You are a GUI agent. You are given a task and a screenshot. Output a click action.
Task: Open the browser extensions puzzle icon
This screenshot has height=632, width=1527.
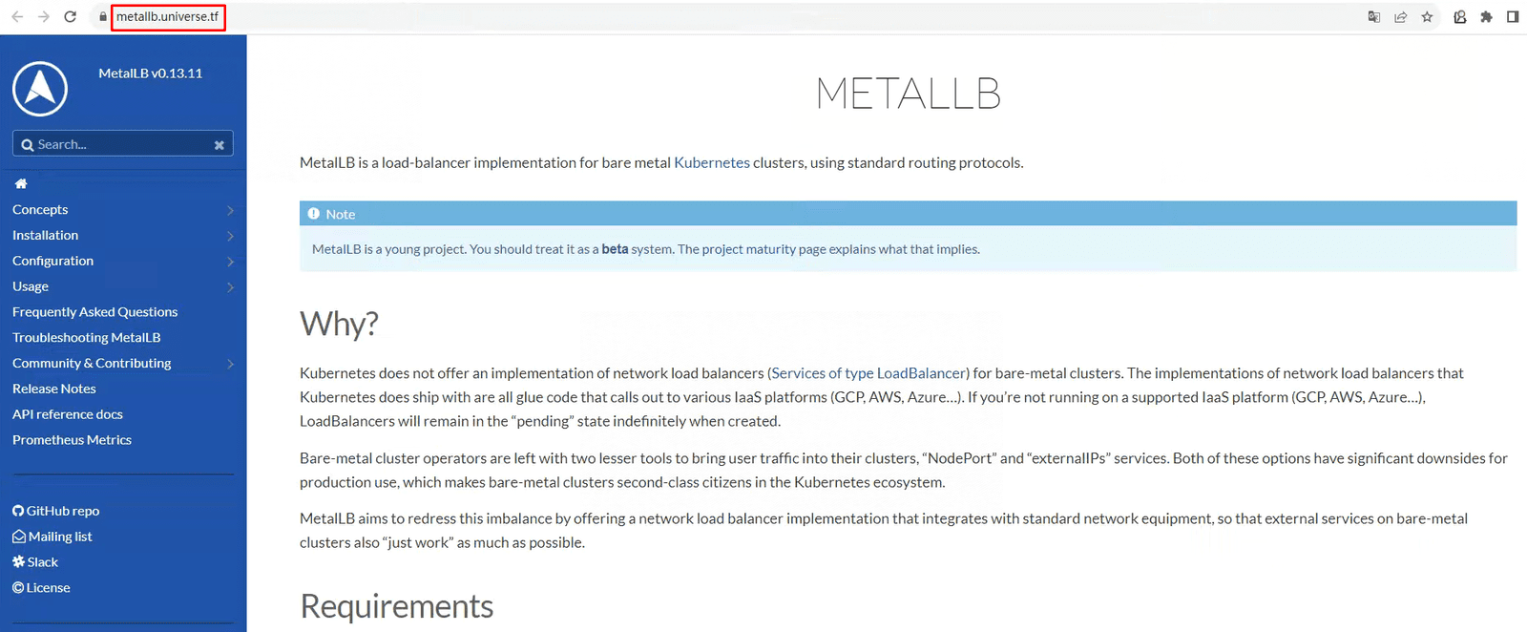1486,16
